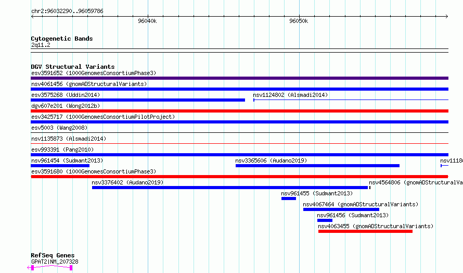Viewport: 463px width, 273px height.
Task: Select the nsv4061456 gnomAD variant bar
Action: click(x=239, y=89)
